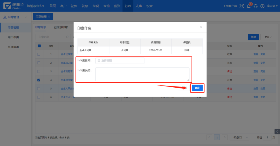The height and width of the screenshot is (146, 280).
Task: Expand the side panel arrow at right edge
Action: coord(277,132)
